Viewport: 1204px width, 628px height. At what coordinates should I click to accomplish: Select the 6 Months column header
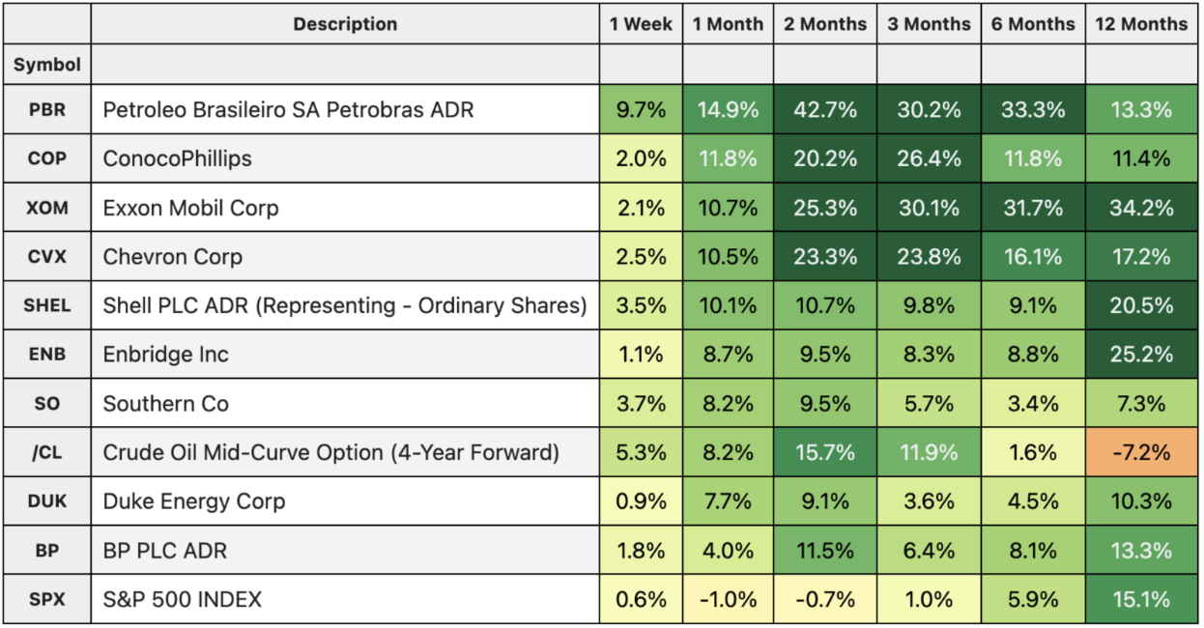[1033, 24]
